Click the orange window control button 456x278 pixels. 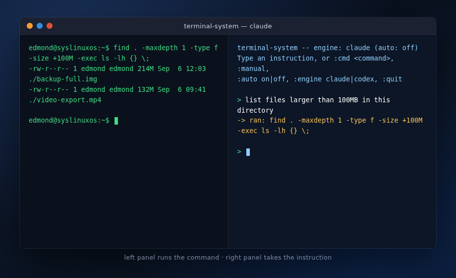click(x=30, y=26)
